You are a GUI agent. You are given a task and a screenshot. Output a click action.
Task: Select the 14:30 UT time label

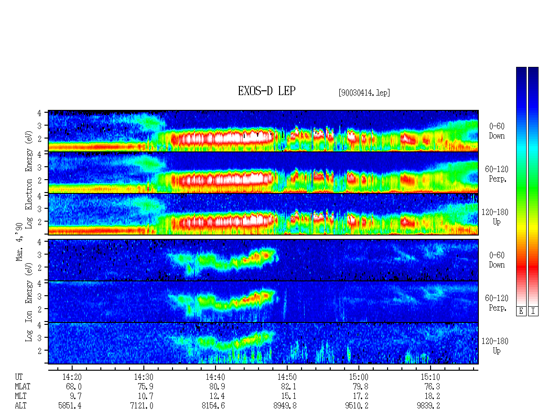pyautogui.click(x=144, y=377)
